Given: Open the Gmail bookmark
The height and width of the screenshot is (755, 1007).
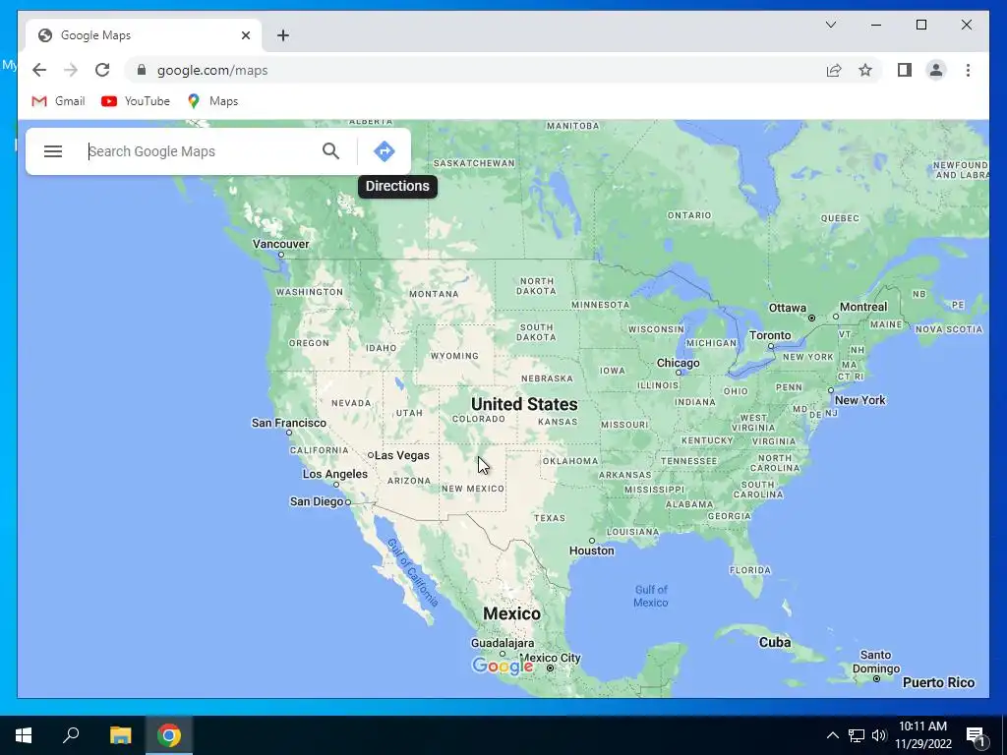Looking at the screenshot, I should coord(58,101).
